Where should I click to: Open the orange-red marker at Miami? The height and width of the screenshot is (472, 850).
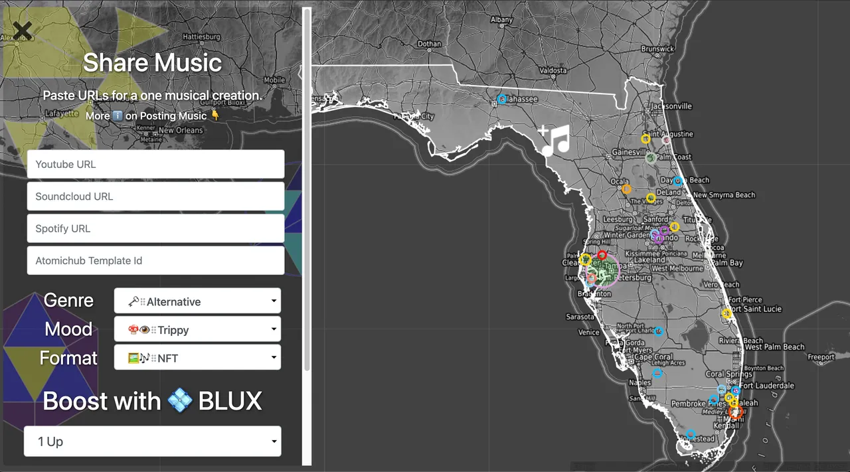pos(734,412)
